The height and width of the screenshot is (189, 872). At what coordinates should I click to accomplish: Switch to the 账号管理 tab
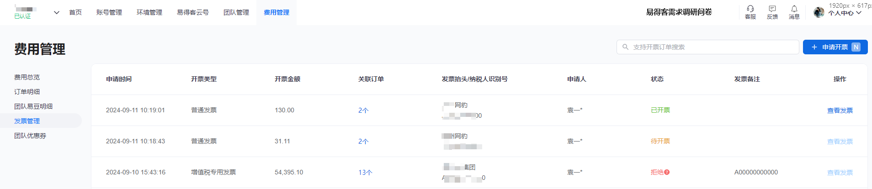(x=109, y=12)
